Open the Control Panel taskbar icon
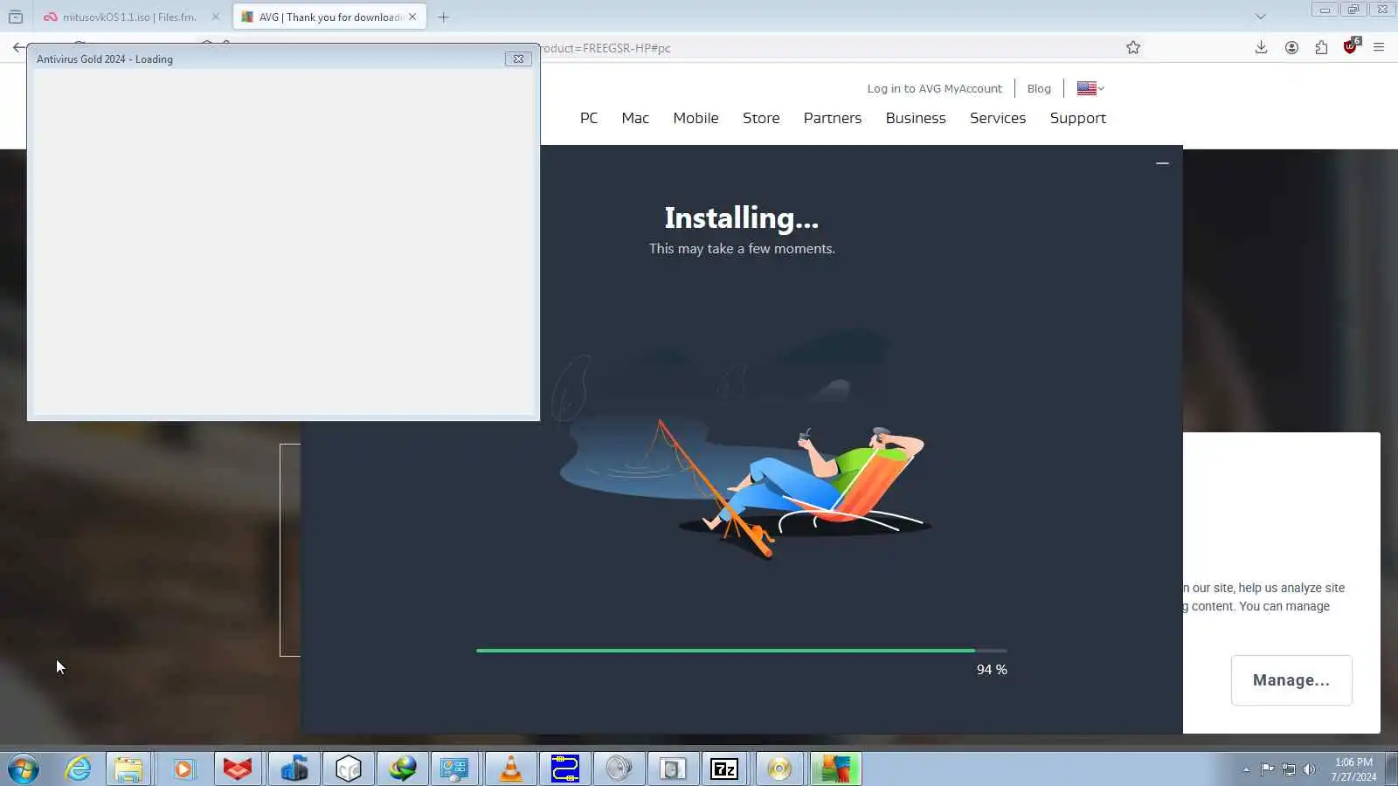1398x786 pixels. coord(454,769)
